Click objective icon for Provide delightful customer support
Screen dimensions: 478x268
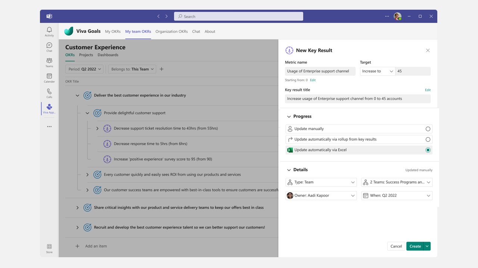[x=97, y=113]
